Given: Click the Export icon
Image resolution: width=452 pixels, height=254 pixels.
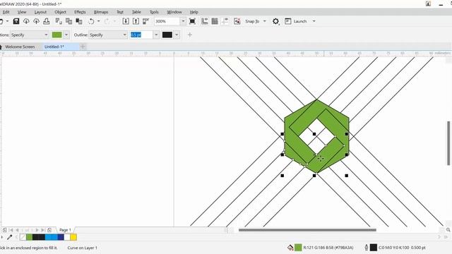Looking at the screenshot, I should (x=136, y=21).
